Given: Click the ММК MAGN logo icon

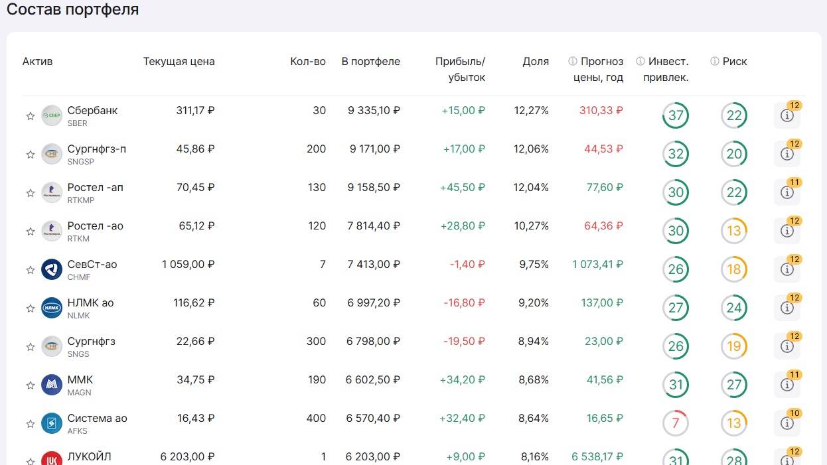Looking at the screenshot, I should tap(52, 385).
